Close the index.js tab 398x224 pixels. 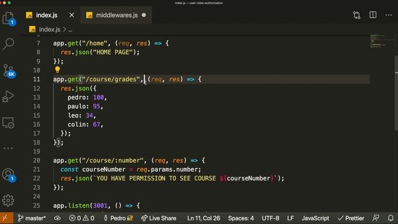pos(72,15)
